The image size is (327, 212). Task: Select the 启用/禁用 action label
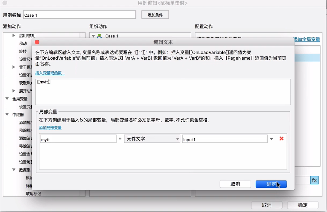click(x=27, y=36)
